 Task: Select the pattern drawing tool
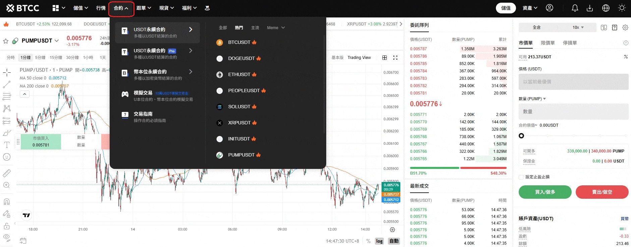[x=7, y=109]
